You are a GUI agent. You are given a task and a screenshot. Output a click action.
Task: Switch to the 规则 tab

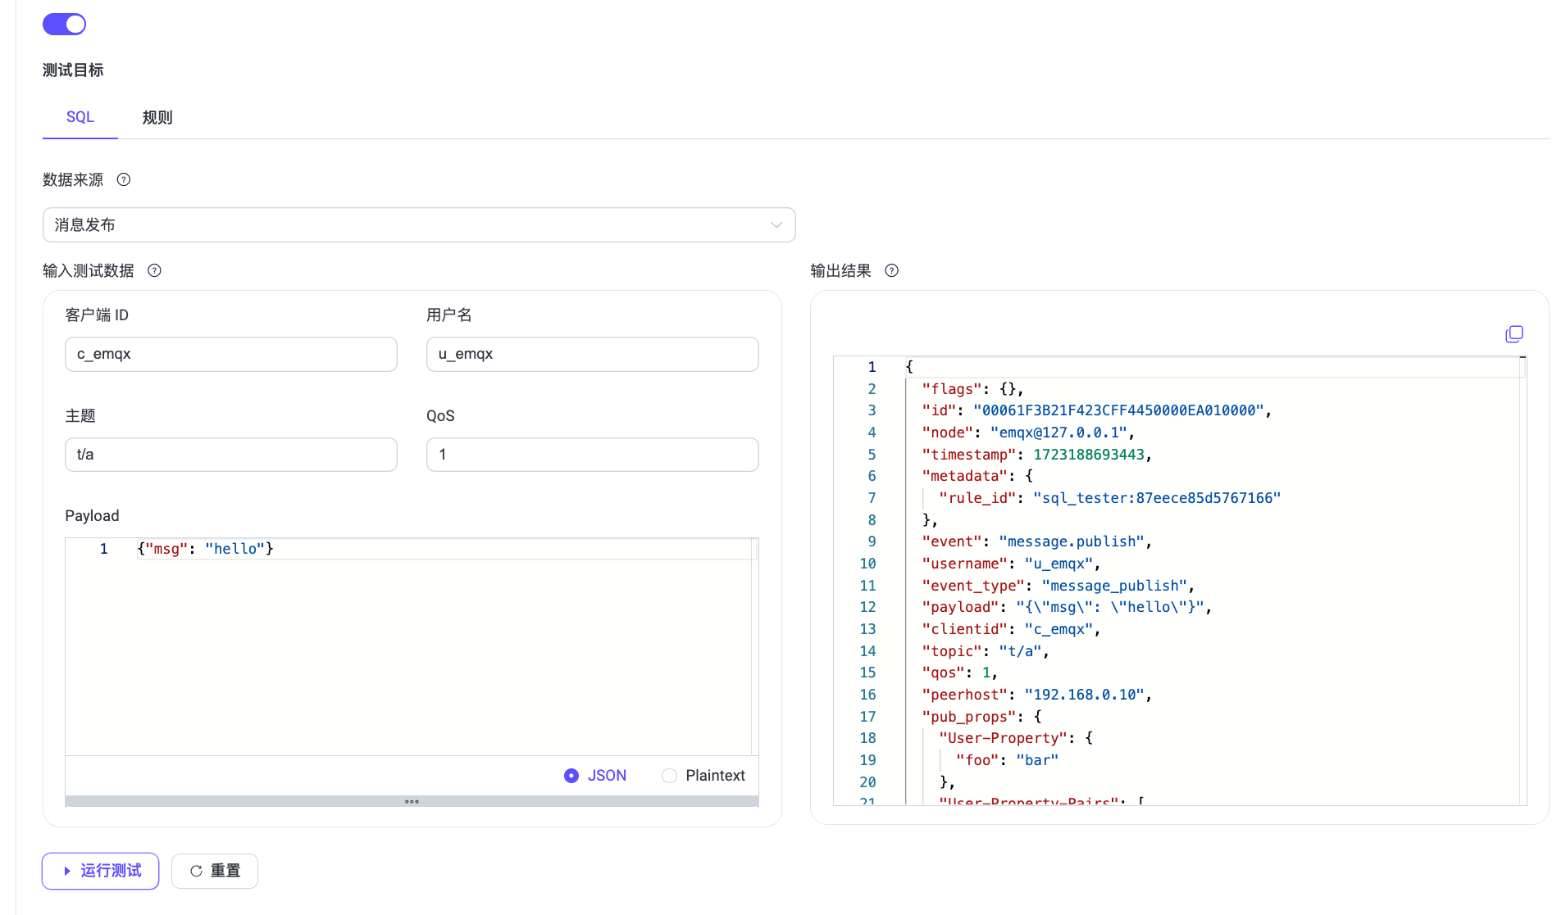coord(157,117)
